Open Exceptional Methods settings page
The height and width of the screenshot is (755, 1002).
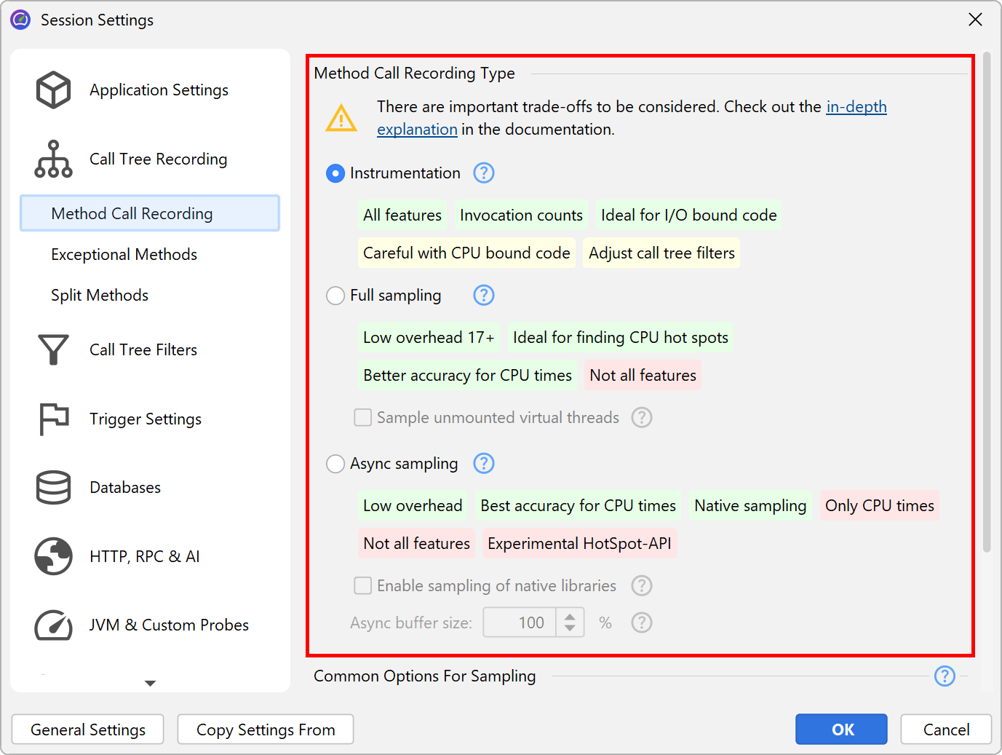coord(124,255)
